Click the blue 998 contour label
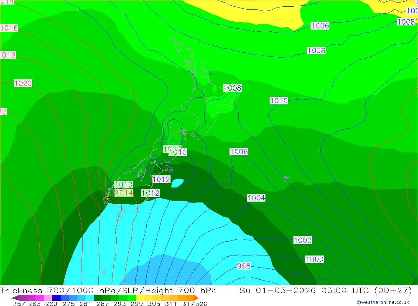418x306 pixels. (244, 266)
